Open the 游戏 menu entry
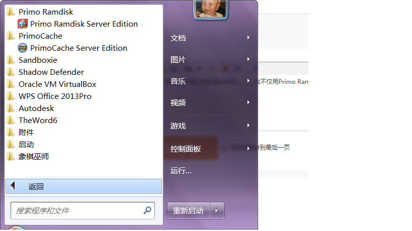The width and height of the screenshot is (412, 231). [178, 126]
